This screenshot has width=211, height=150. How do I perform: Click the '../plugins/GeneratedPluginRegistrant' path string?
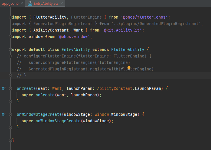coord(156,24)
